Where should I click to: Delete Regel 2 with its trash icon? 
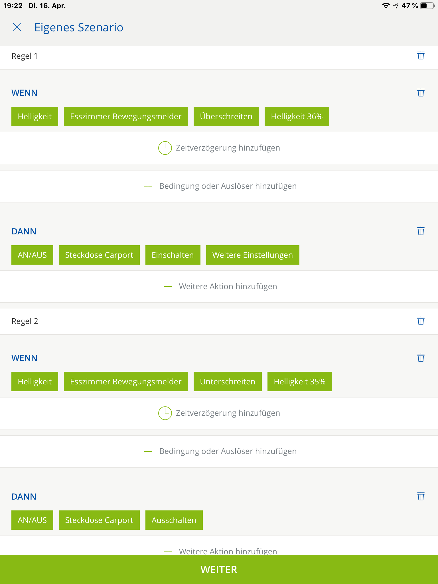[x=421, y=321]
